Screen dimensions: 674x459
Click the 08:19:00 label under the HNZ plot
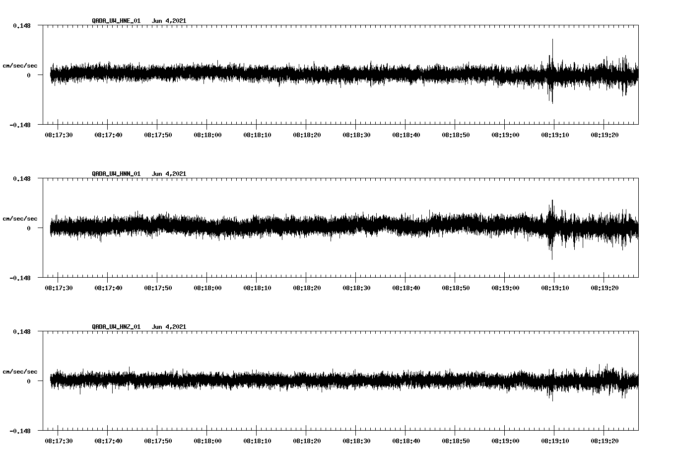click(x=505, y=441)
